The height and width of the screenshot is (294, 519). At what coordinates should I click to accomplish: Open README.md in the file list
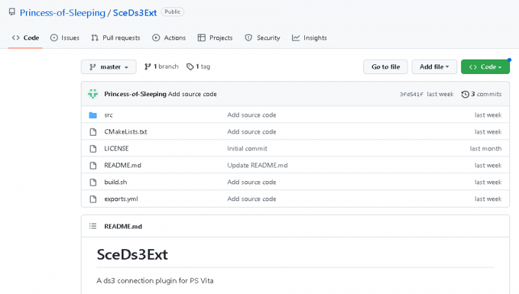tap(123, 165)
